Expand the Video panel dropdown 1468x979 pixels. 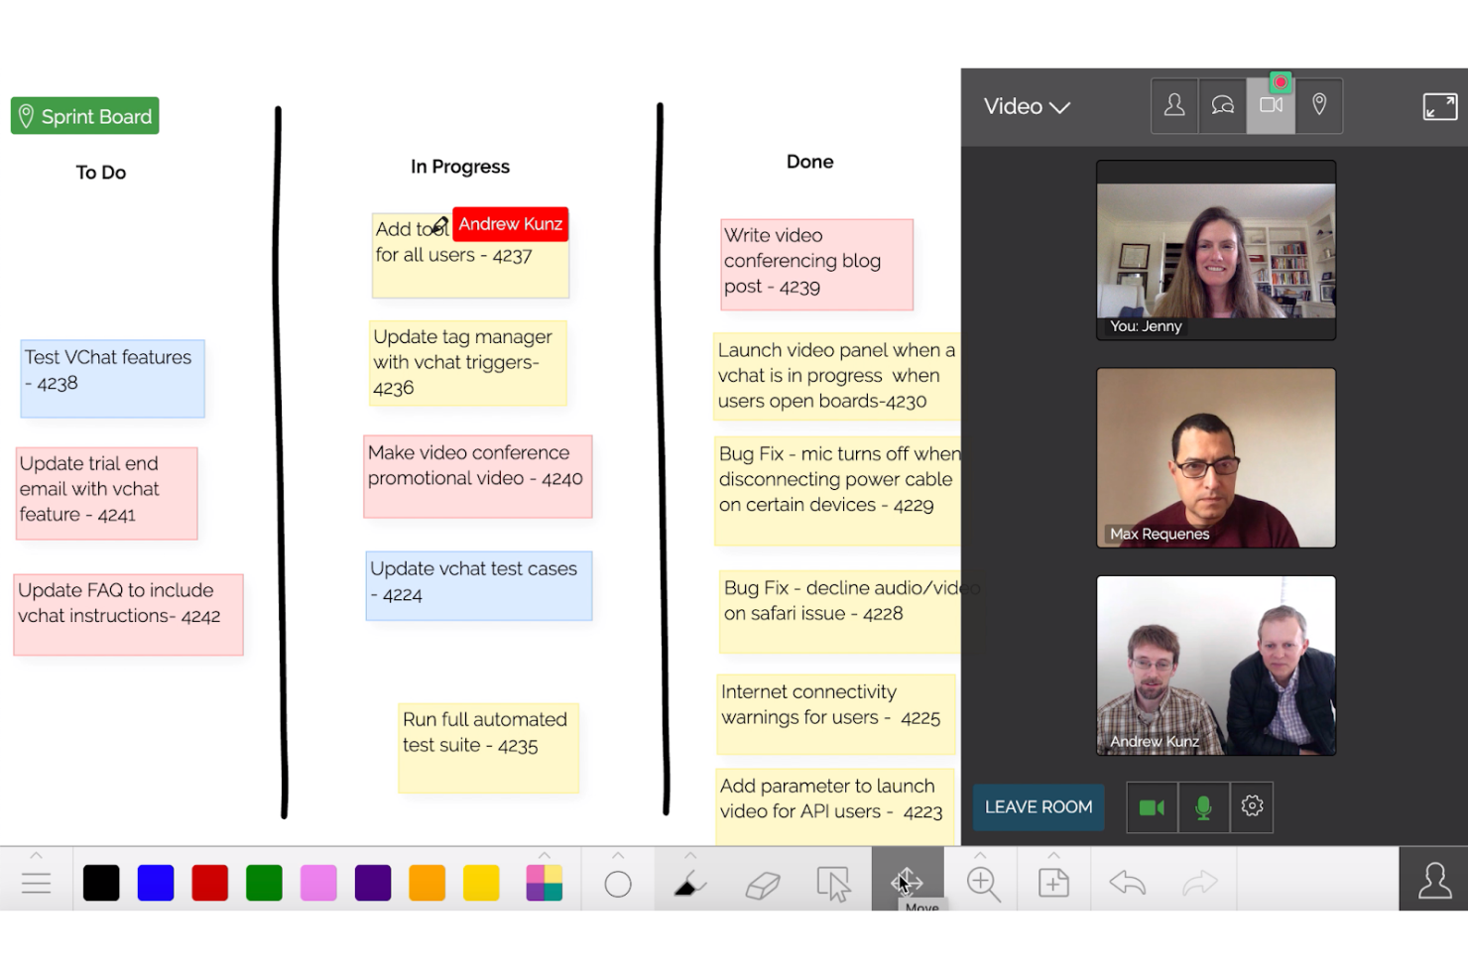pyautogui.click(x=1027, y=106)
